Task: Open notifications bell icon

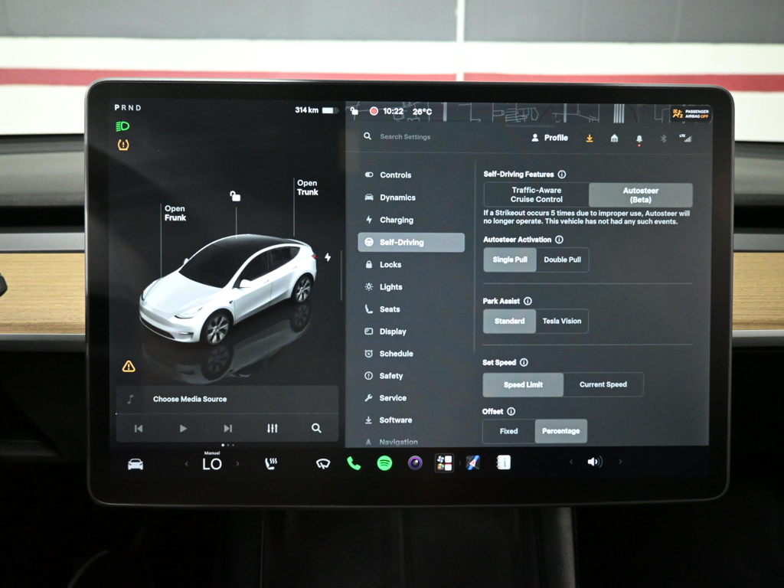Action: pos(639,139)
